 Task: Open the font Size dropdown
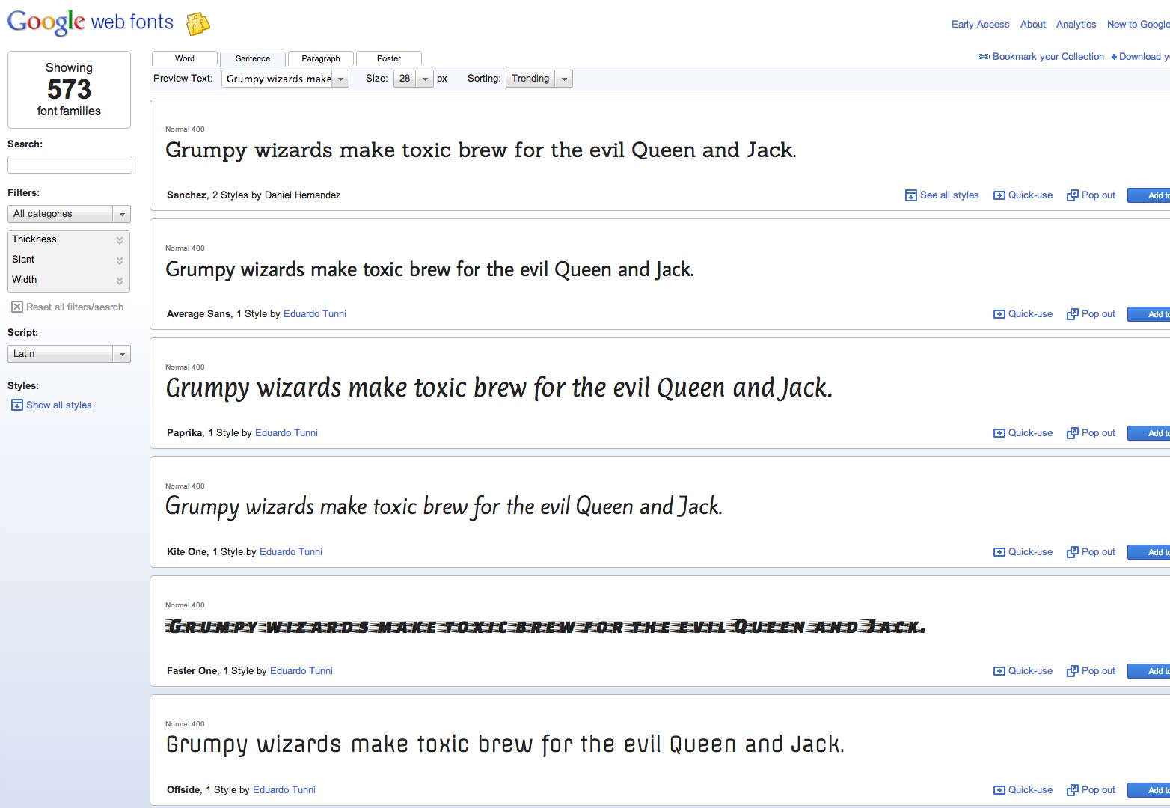click(x=414, y=79)
